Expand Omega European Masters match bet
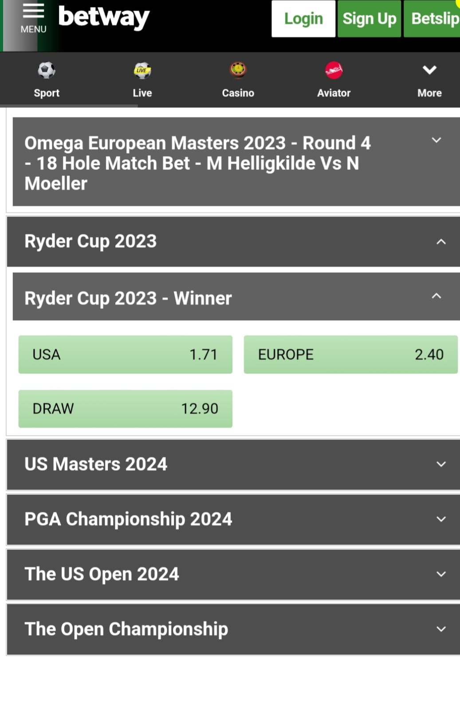 (x=236, y=162)
